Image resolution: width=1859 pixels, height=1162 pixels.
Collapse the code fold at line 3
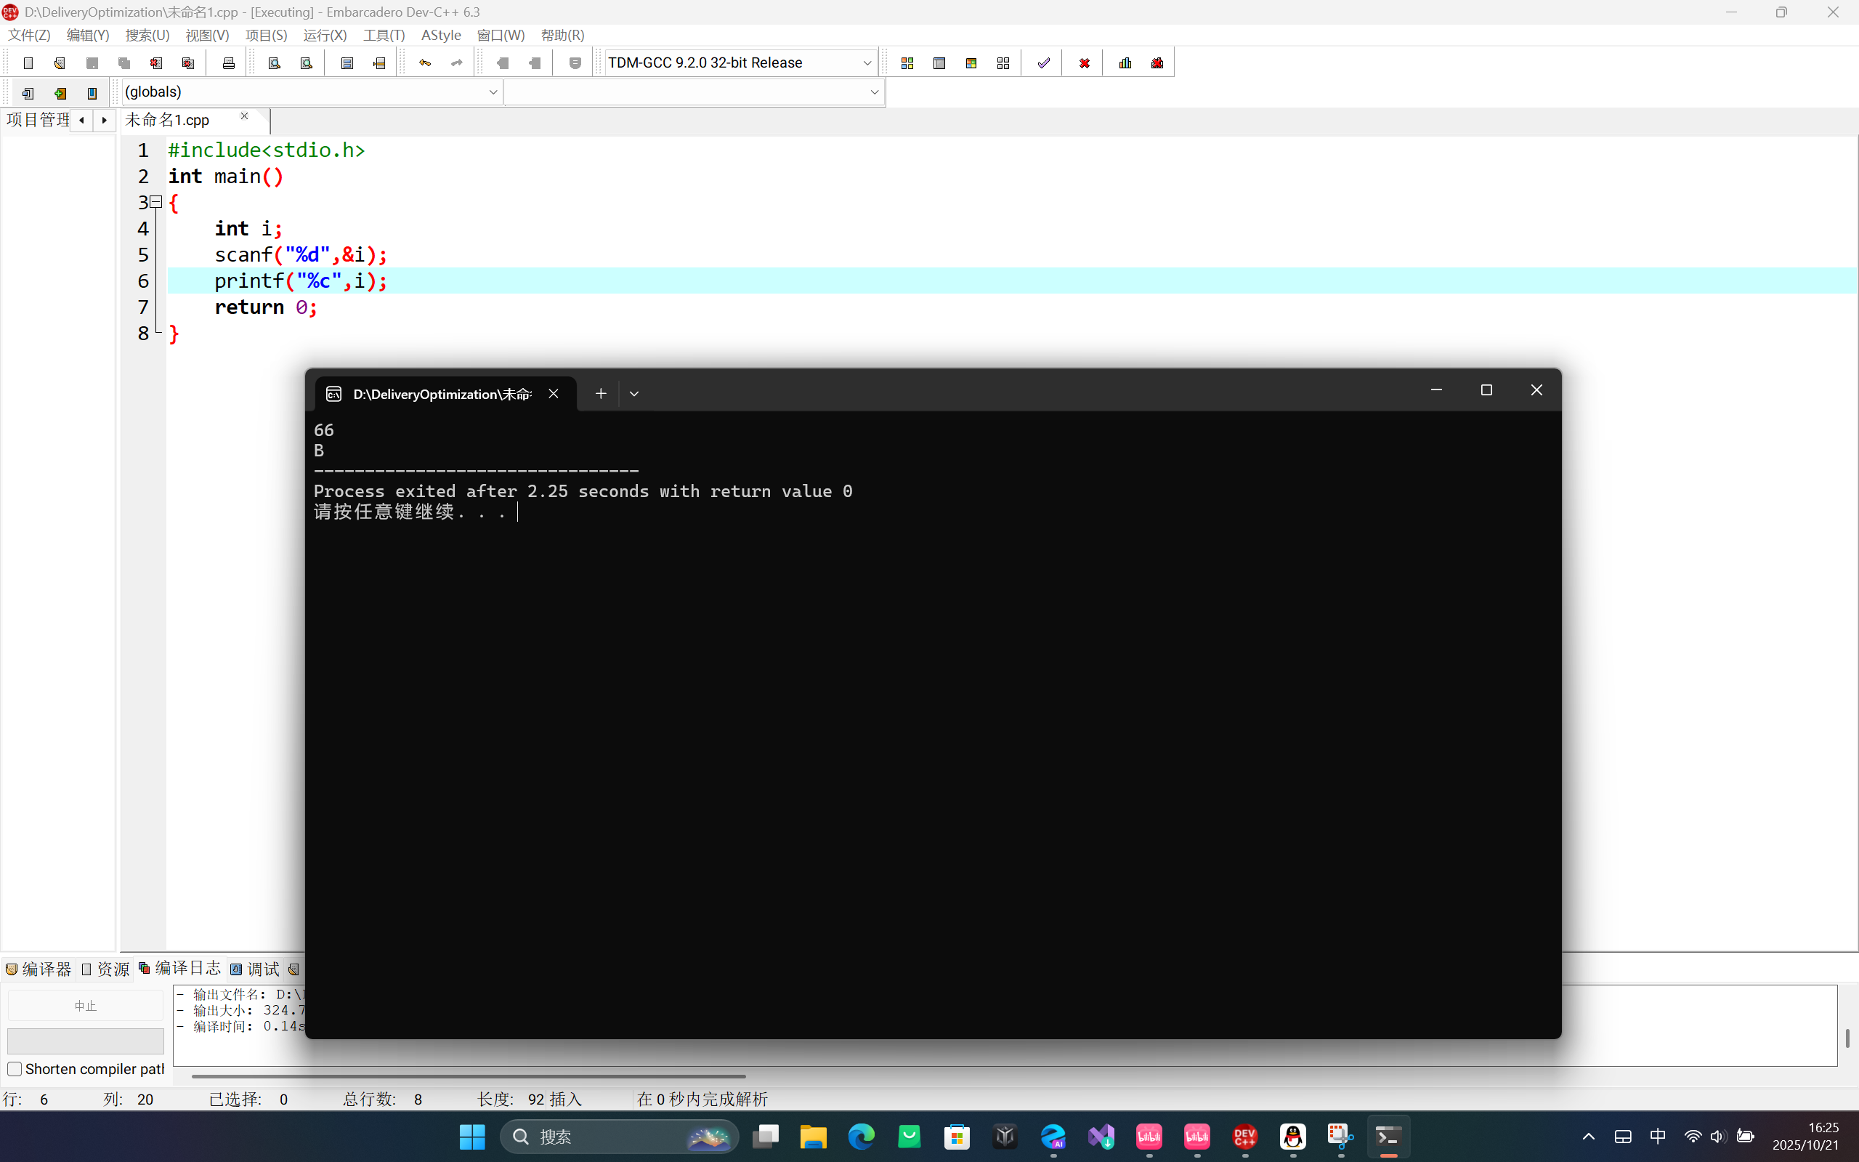pos(156,202)
